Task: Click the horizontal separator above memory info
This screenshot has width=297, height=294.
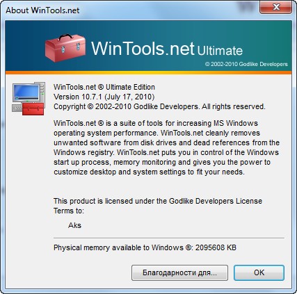Action: click(169, 238)
